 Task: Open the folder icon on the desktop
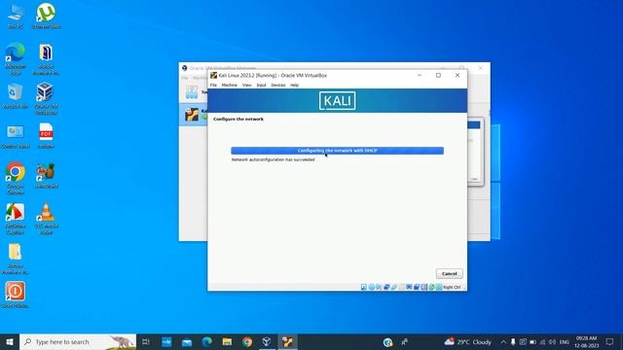pyautogui.click(x=16, y=258)
